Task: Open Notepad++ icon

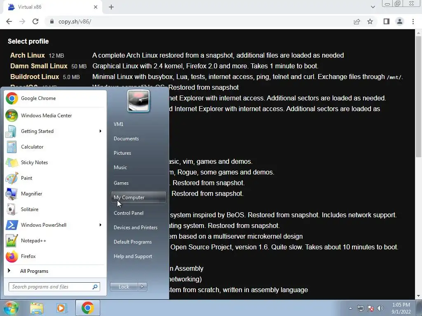Action: tap(12, 240)
